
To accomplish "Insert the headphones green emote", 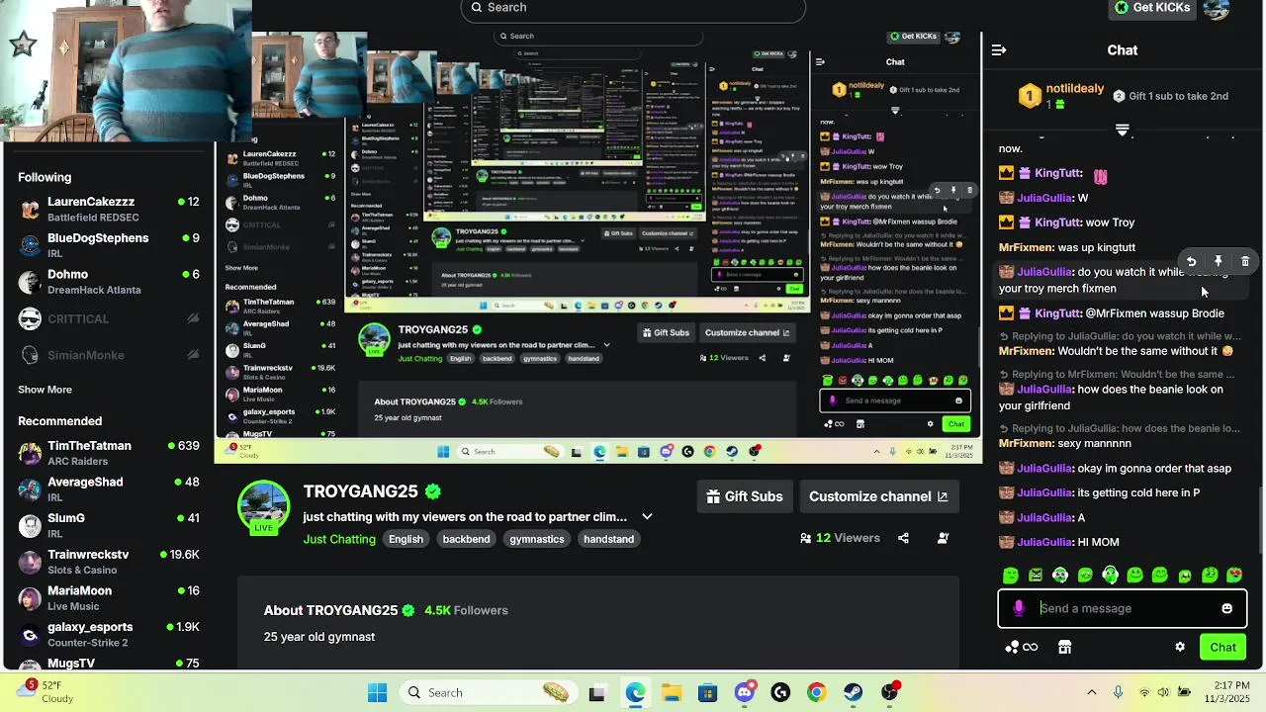I will 1110,575.
